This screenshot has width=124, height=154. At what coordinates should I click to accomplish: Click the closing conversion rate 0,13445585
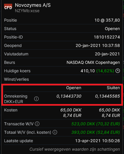click(x=107, y=96)
